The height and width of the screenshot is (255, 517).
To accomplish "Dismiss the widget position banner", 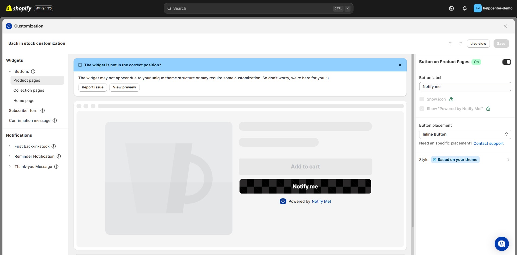I will [400, 65].
